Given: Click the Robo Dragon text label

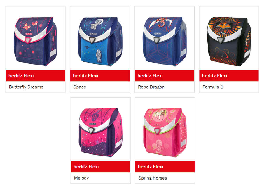Looking at the screenshot, I should point(151,87).
